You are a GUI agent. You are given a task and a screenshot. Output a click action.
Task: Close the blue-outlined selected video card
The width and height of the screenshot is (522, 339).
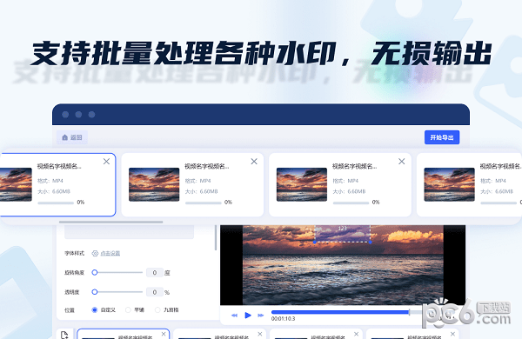tap(106, 162)
